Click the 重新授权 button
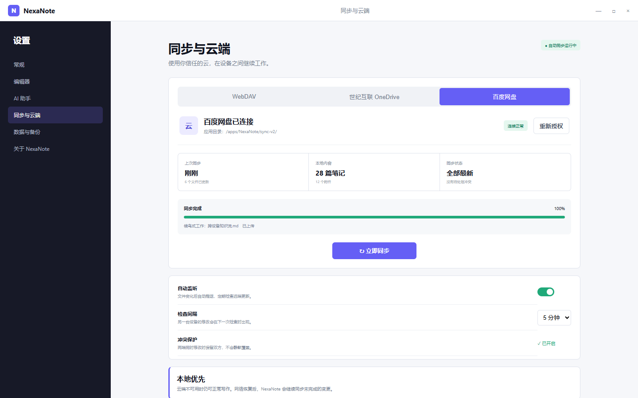 click(551, 126)
